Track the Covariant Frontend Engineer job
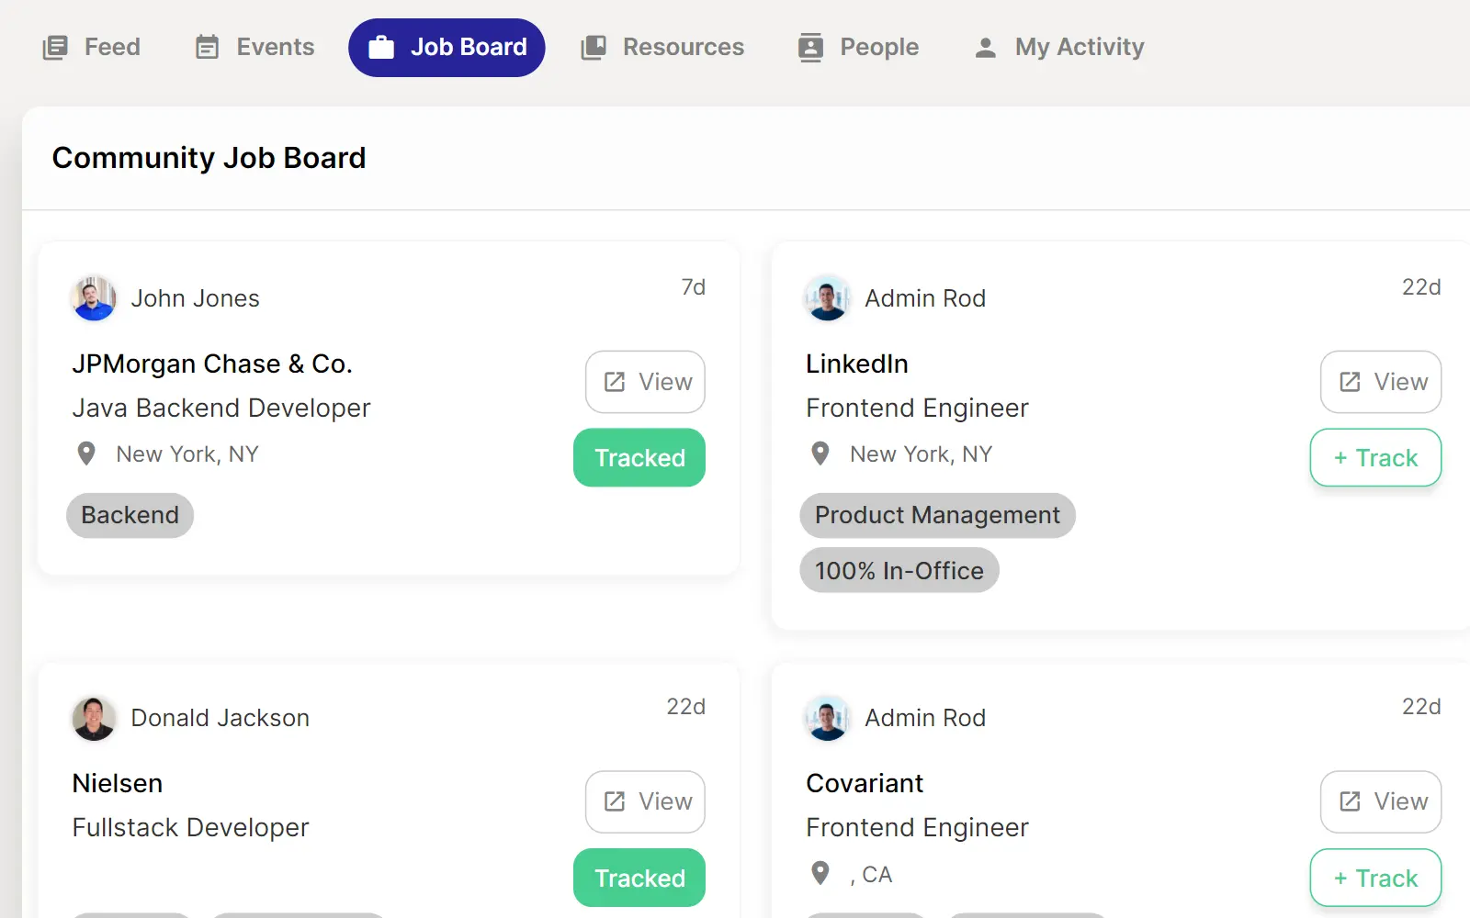Screen dimensions: 1470x918 1375,878
